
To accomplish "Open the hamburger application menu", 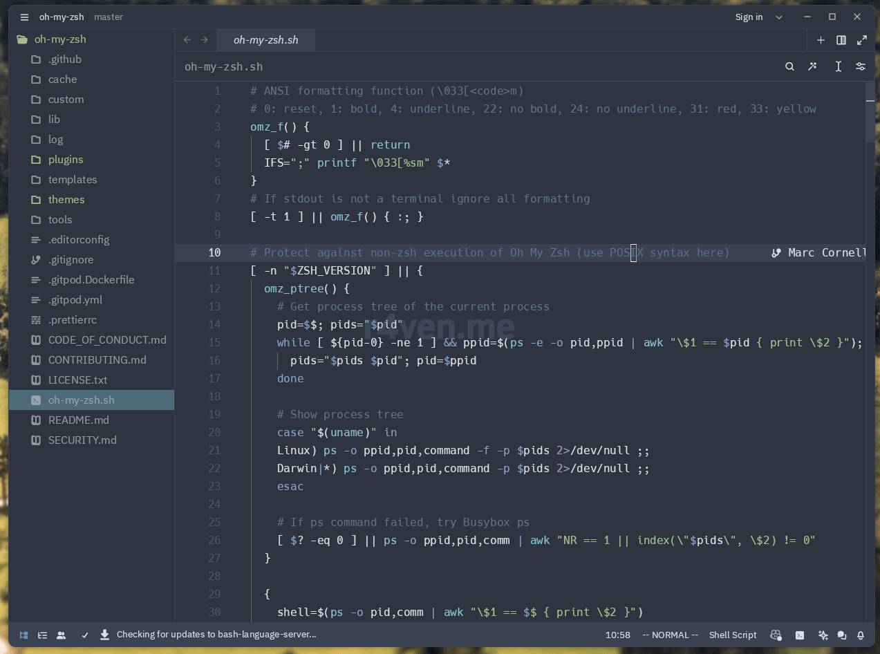I will tap(24, 17).
